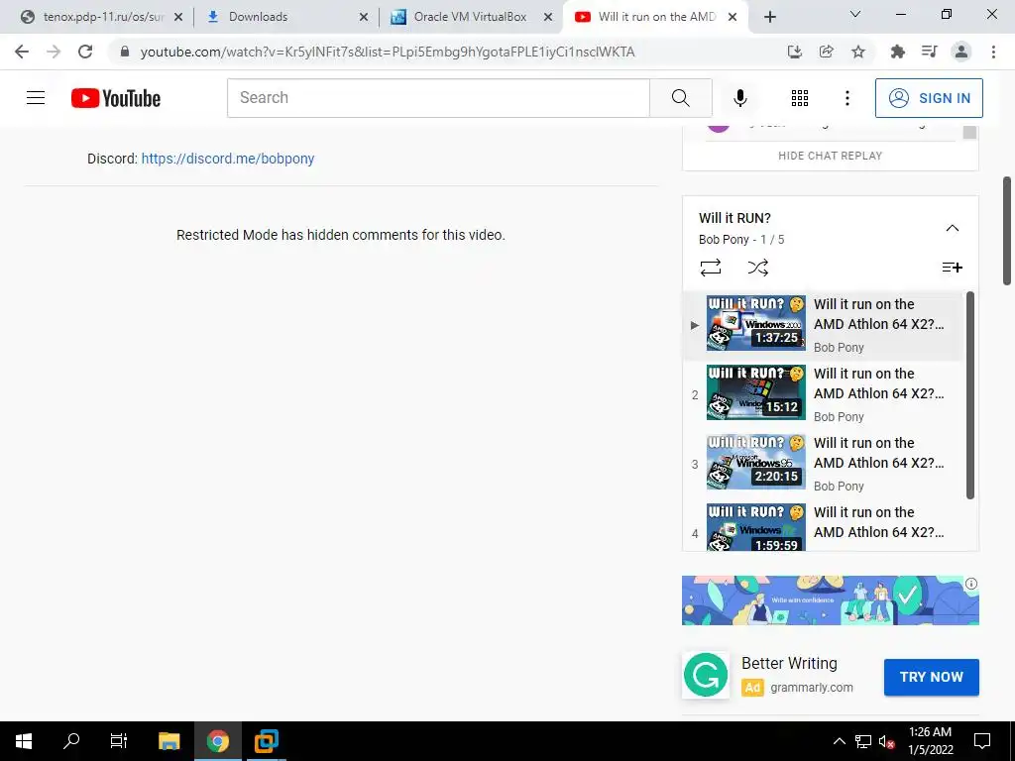
Task: Open Task View on taskbar
Action: click(119, 741)
